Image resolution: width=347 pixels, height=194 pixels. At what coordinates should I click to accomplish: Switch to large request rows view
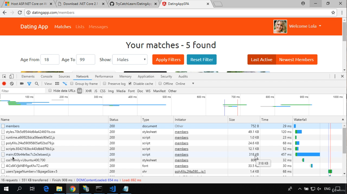click(x=57, y=84)
